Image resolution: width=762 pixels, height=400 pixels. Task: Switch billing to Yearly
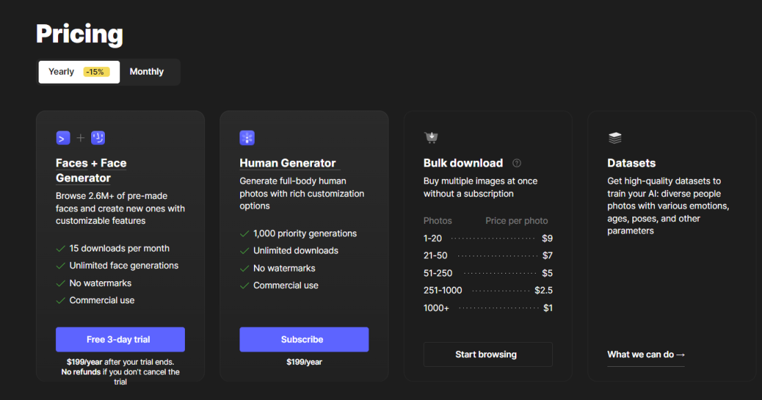pos(61,72)
